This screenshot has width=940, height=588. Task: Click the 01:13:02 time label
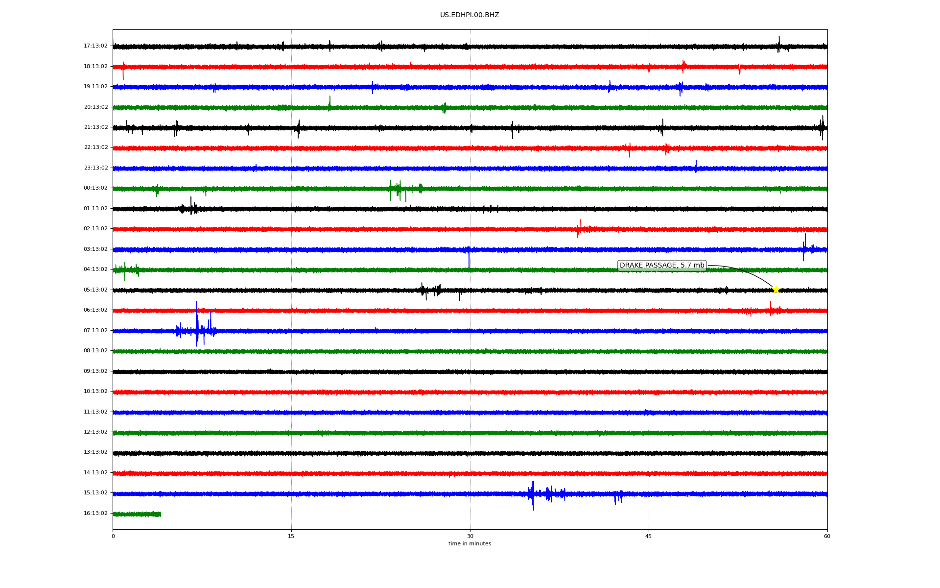coord(95,209)
